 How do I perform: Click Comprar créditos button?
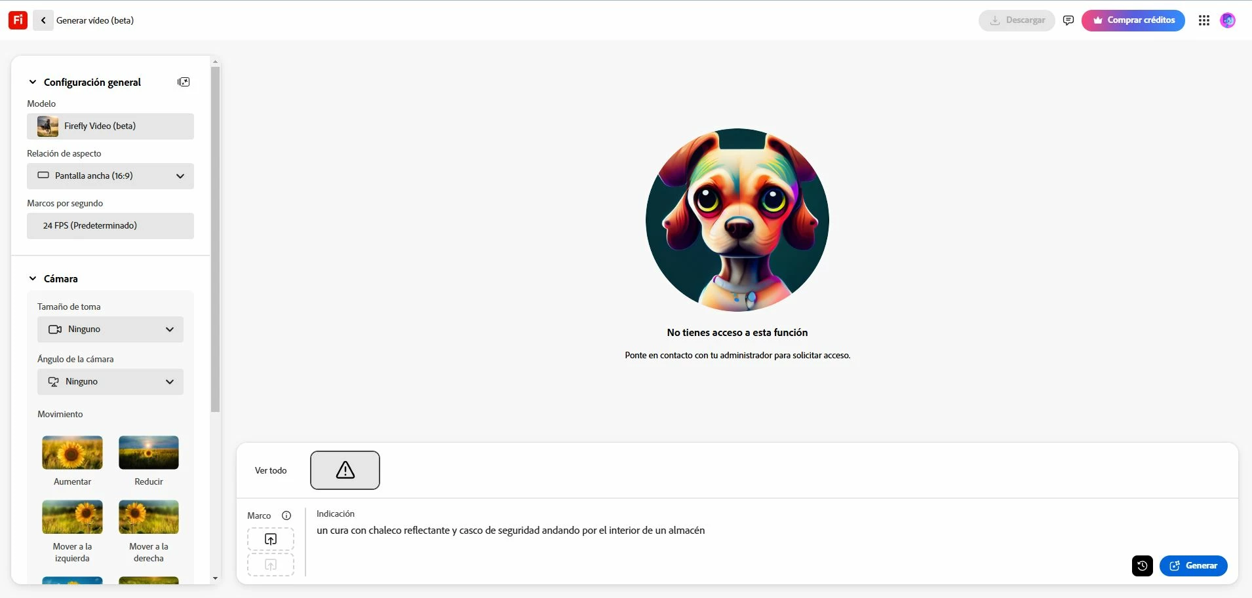[1133, 20]
